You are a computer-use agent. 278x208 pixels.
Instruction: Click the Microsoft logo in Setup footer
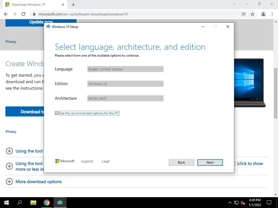(x=65, y=161)
